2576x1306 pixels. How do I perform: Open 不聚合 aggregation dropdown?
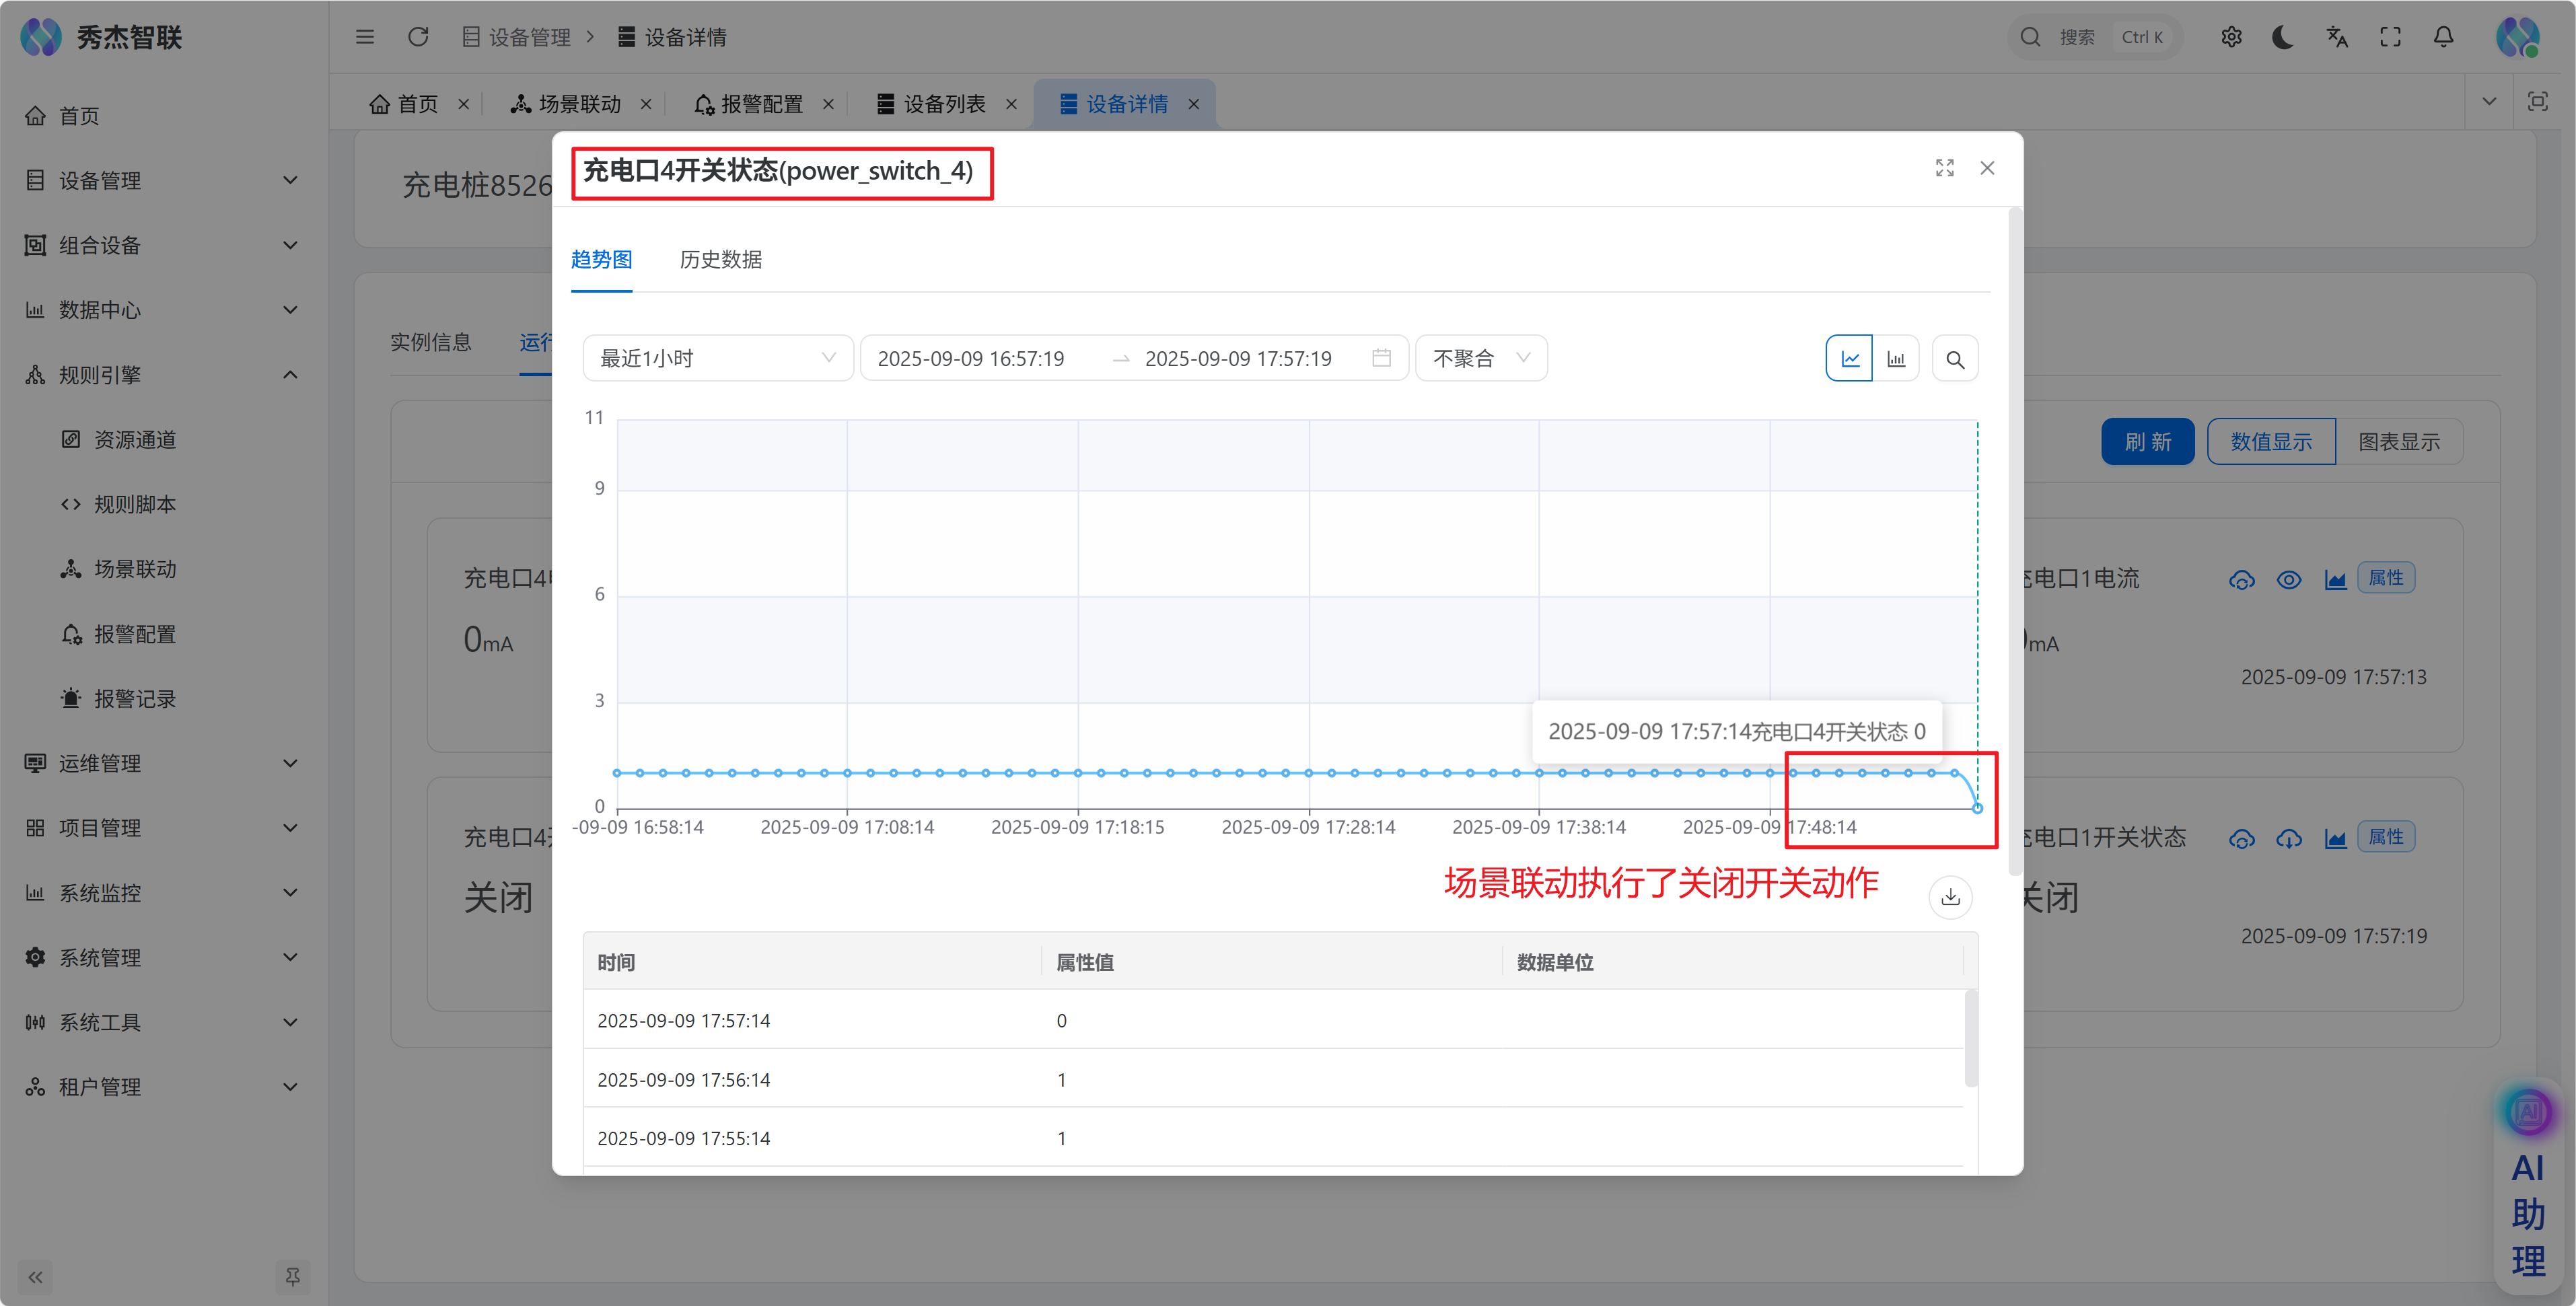point(1480,358)
